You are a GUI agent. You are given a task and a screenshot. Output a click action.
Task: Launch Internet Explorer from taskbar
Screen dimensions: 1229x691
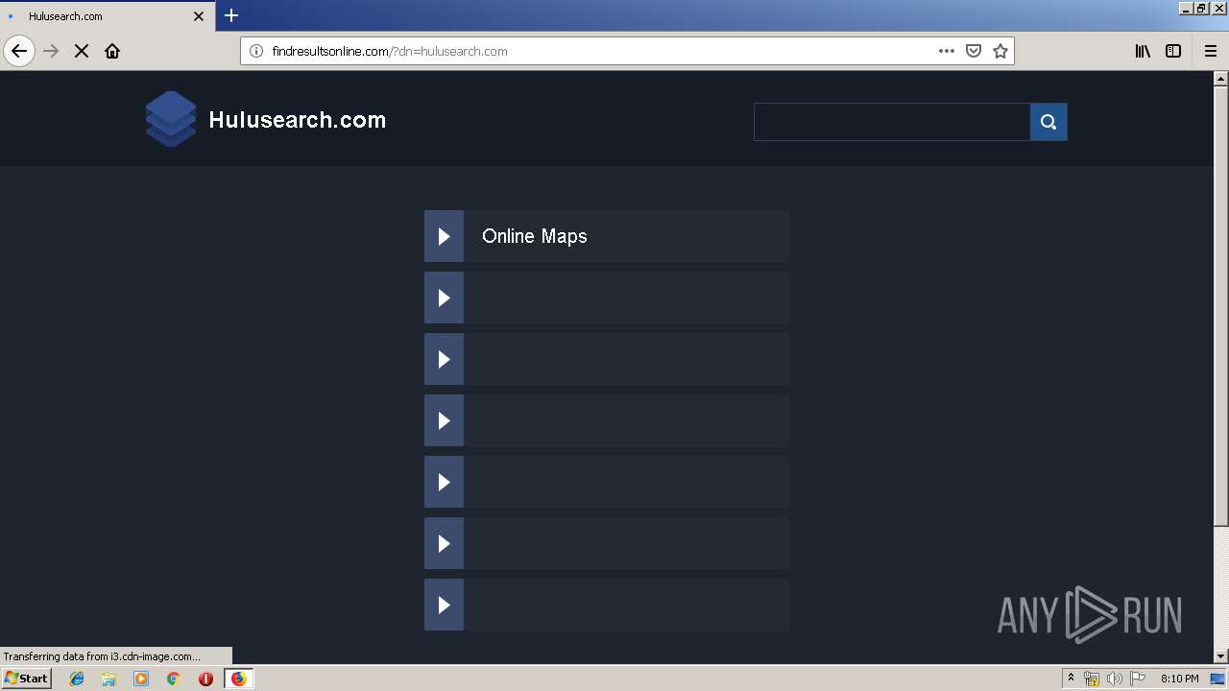77,679
